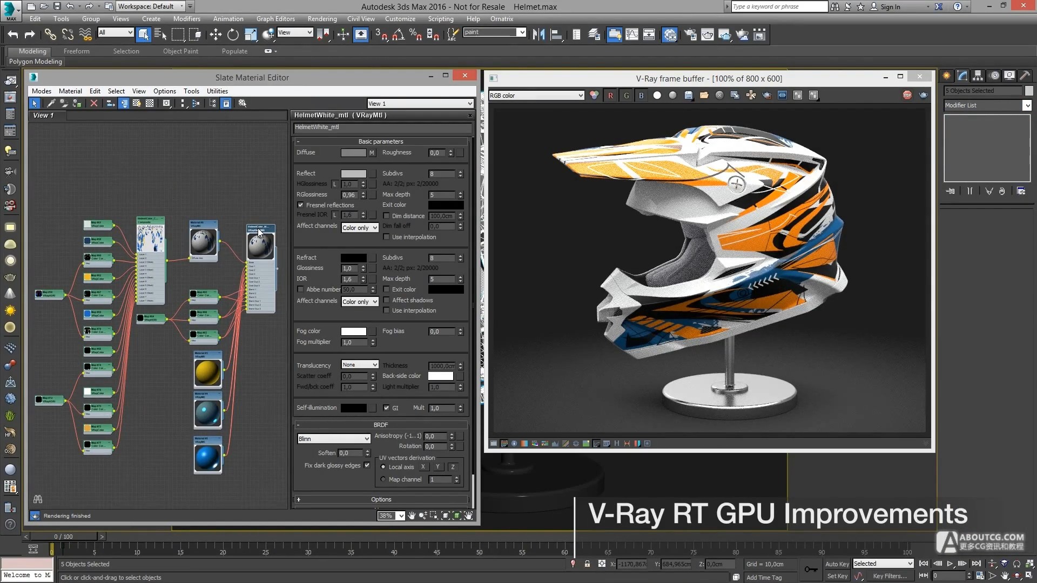Click the stop rendering icon in frame buffer
This screenshot has width=1037, height=583.
click(907, 95)
